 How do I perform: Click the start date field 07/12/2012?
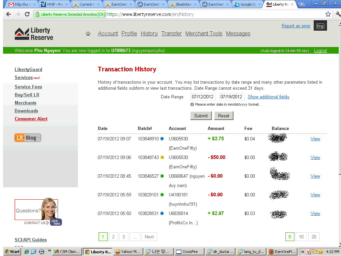(203, 97)
